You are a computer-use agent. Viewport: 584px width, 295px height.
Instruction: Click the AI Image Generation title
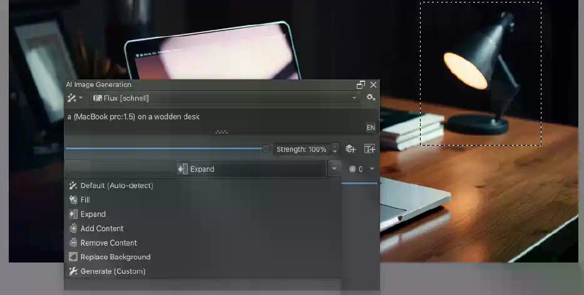99,85
